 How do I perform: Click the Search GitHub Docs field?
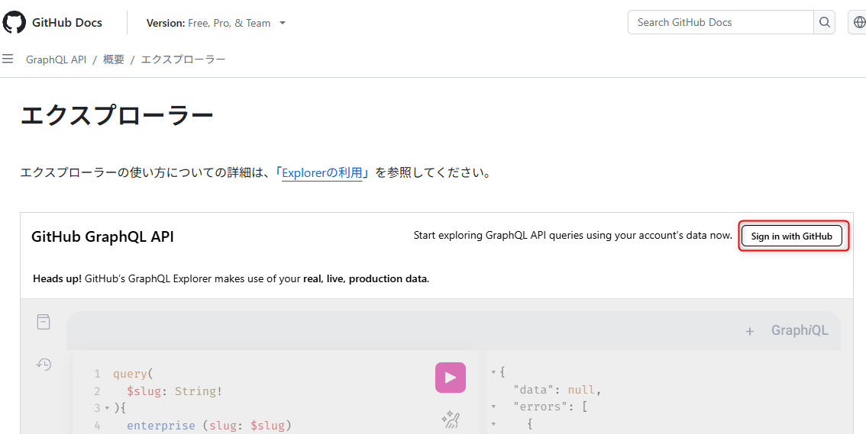[x=721, y=23]
